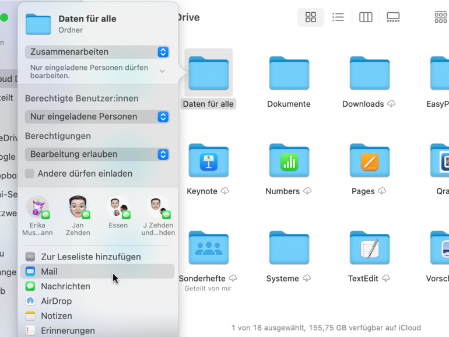
Task: Select the Daten für alle folder icon
Action: [209, 73]
